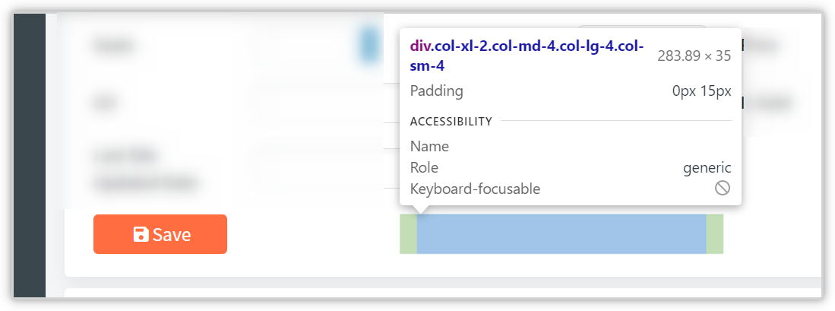This screenshot has width=835, height=311.
Task: Click the dark navigation sidebar
Action: (30, 155)
